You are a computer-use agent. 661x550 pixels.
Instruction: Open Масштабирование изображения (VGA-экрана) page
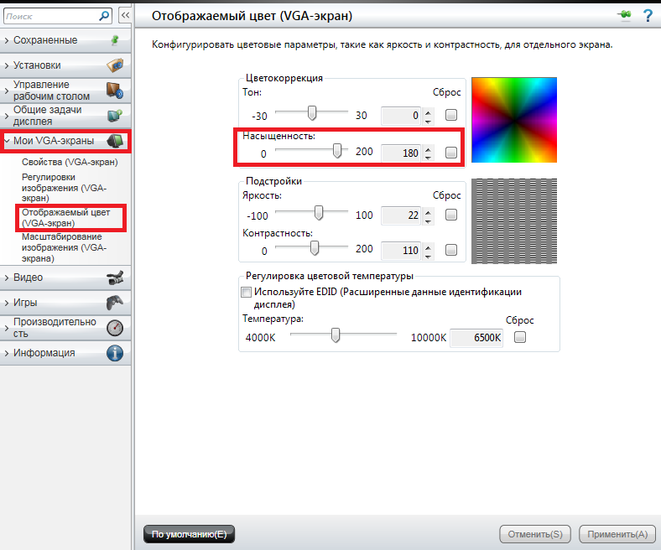[64, 248]
